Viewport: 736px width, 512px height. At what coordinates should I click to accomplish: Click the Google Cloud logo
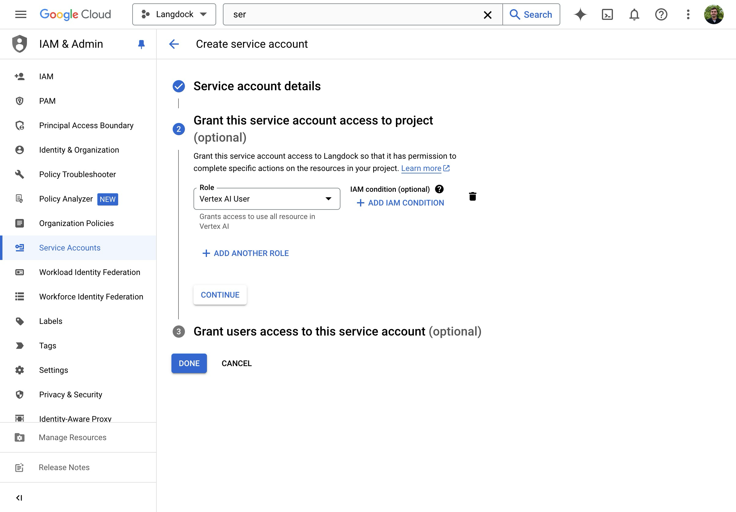coord(75,14)
